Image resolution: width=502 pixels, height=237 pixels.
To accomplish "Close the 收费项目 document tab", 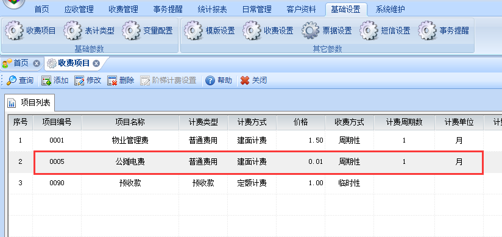I will (96, 63).
